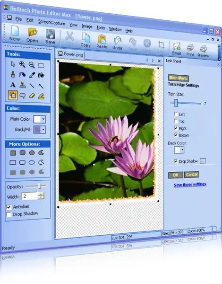This screenshot has height=284, width=222.
Task: Select the Zoom In magnifier tool
Action: pyautogui.click(x=22, y=64)
